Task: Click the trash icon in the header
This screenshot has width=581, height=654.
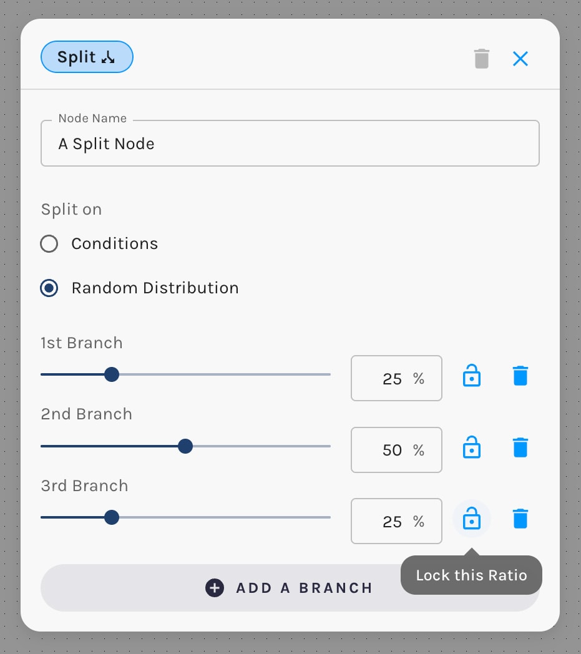Action: [x=481, y=58]
